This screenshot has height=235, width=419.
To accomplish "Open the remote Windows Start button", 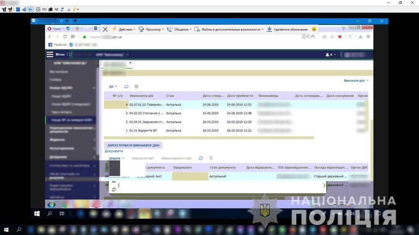I will pos(37,214).
